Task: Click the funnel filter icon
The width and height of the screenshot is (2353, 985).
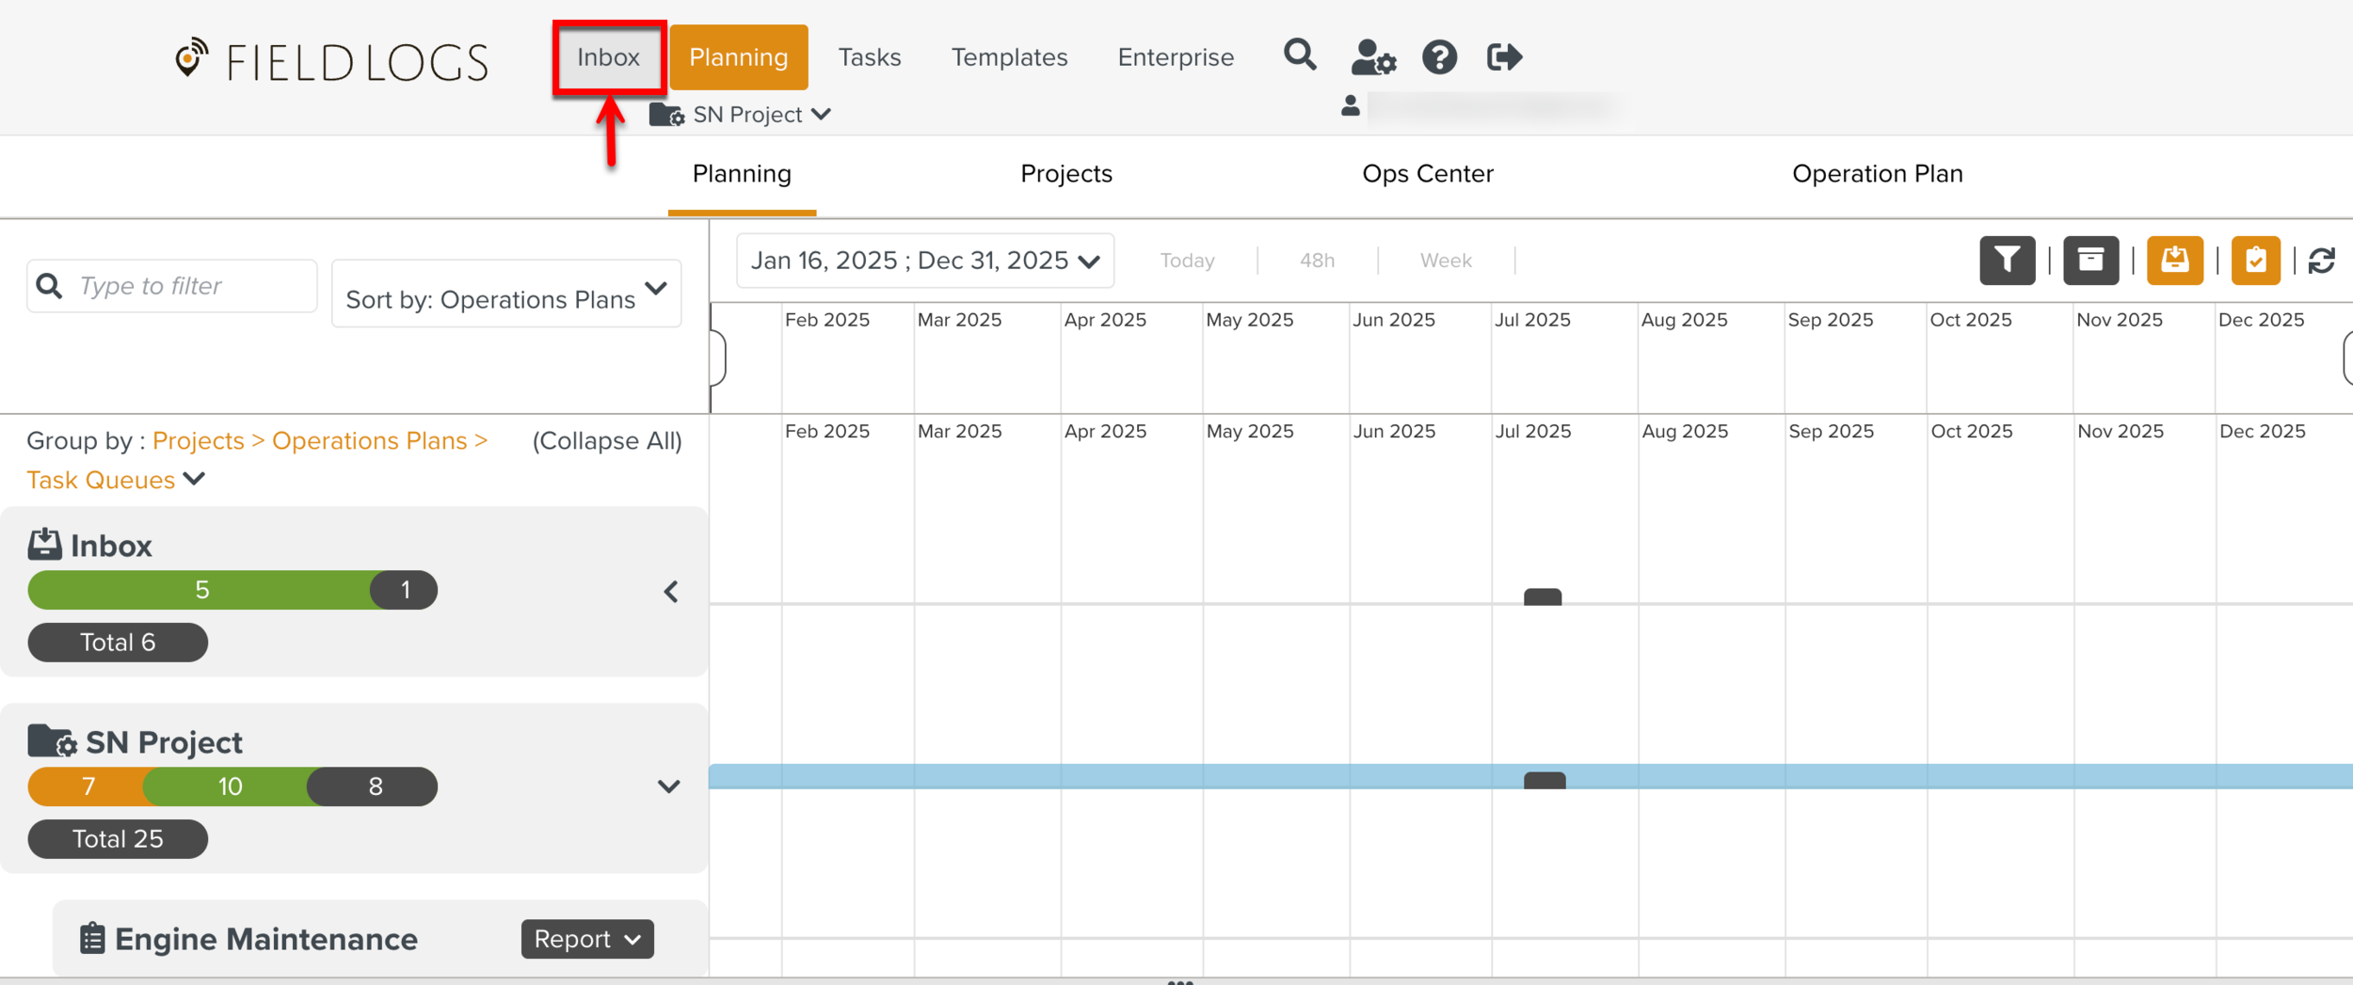Action: pos(2007,261)
